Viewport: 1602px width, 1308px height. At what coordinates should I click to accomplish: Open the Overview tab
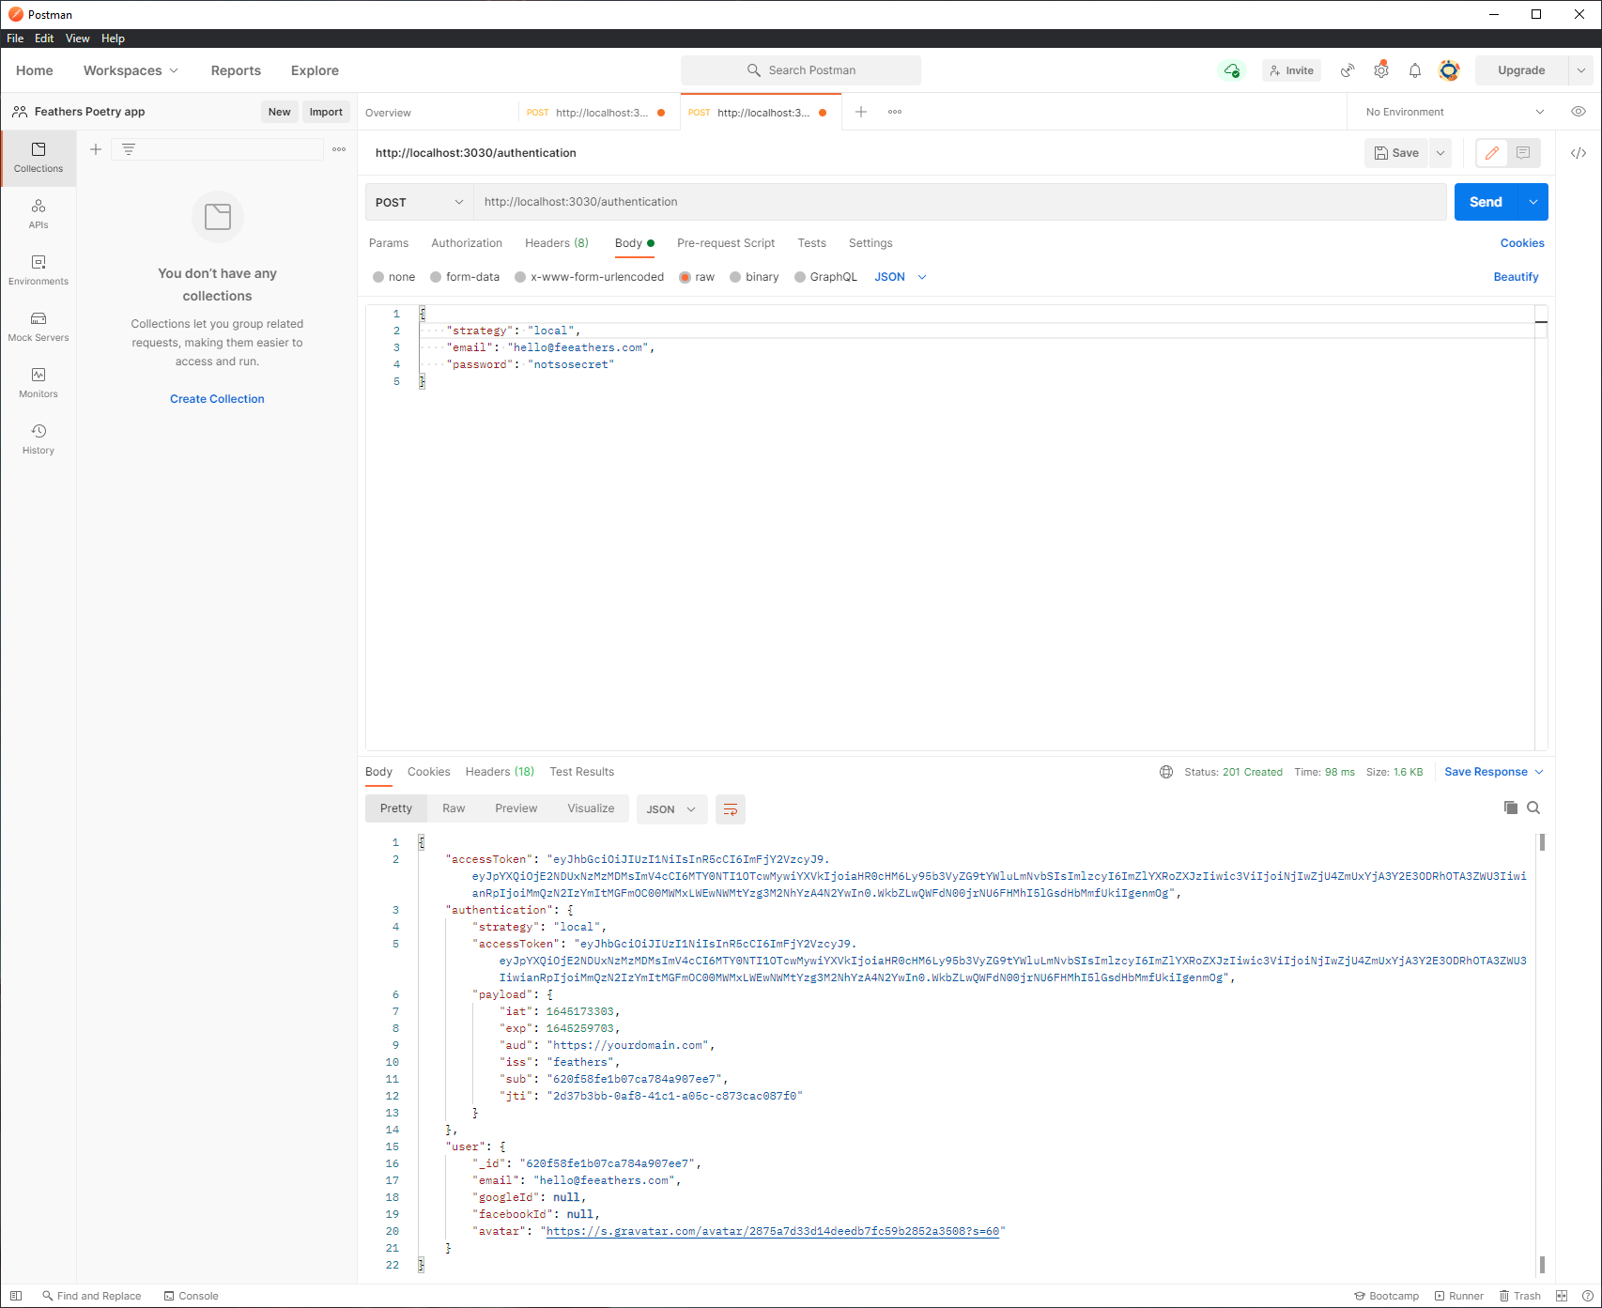pos(388,113)
